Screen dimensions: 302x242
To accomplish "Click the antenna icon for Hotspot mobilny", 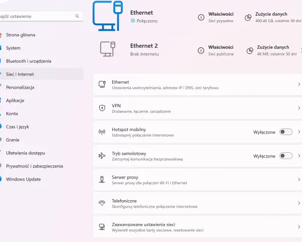I will point(102,132).
